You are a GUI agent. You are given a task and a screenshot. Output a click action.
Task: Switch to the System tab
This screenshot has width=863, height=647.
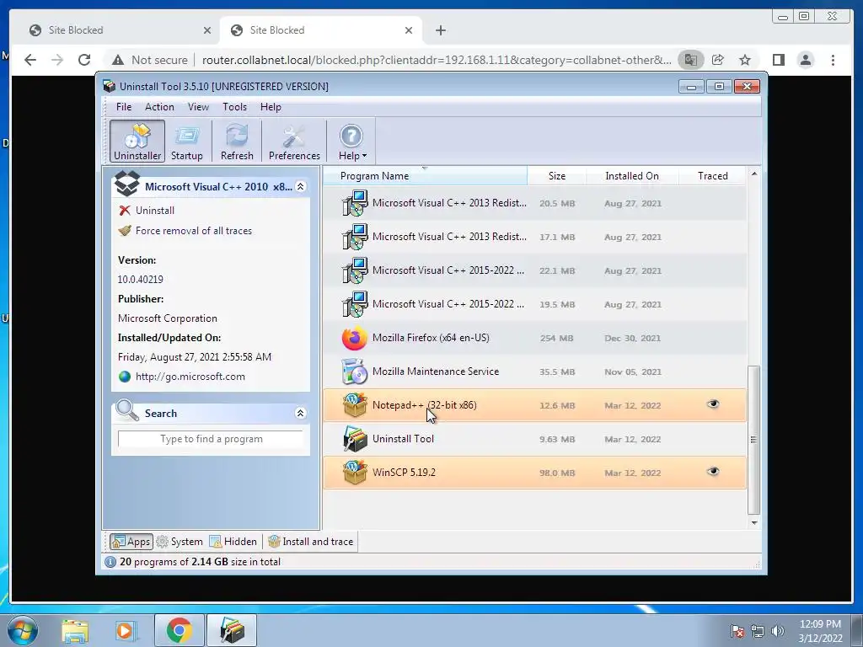[180, 542]
